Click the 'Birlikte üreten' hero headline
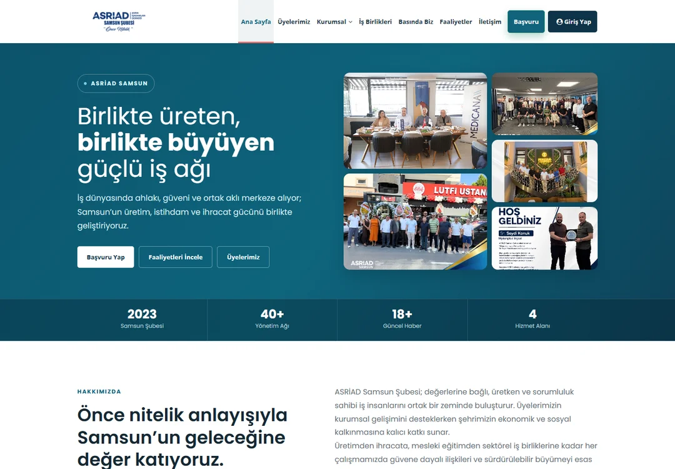Screen dimensions: 675x469 [176, 143]
